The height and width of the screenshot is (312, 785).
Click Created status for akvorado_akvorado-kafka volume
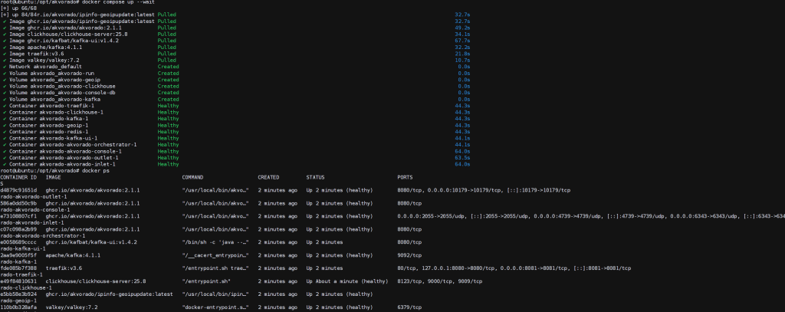(168, 99)
